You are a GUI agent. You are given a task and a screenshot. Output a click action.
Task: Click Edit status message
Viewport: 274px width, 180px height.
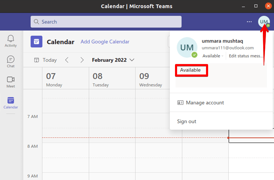246,56
